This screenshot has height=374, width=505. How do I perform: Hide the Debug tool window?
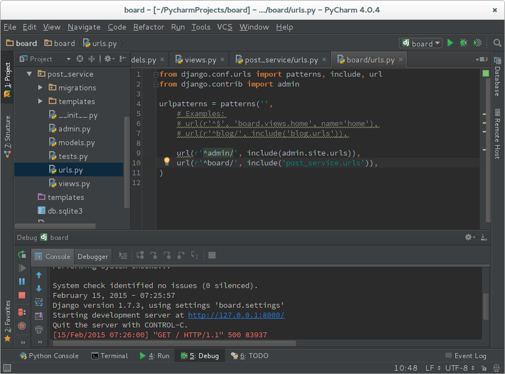click(484, 237)
